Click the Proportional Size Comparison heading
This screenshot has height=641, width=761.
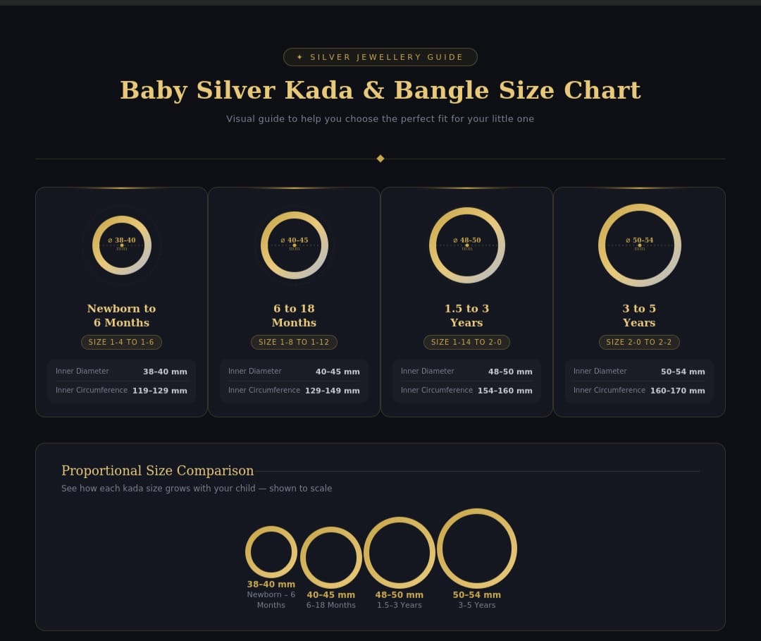coord(158,470)
